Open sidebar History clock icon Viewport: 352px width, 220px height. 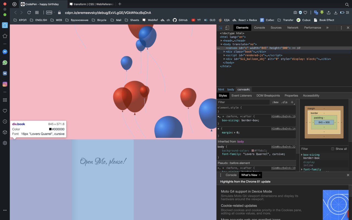pyautogui.click(x=5, y=122)
